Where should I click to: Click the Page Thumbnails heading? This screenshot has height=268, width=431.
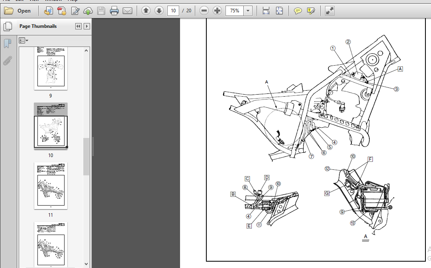(38, 26)
